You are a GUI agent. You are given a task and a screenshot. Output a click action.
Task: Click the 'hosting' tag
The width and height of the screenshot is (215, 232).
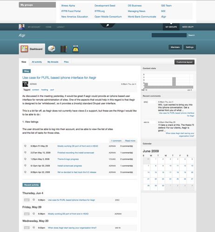[45, 90]
